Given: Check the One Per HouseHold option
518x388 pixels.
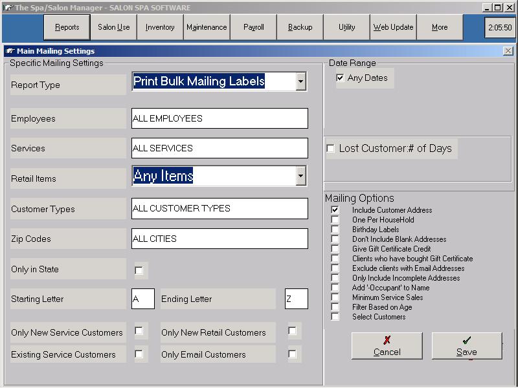Looking at the screenshot, I should (x=335, y=220).
